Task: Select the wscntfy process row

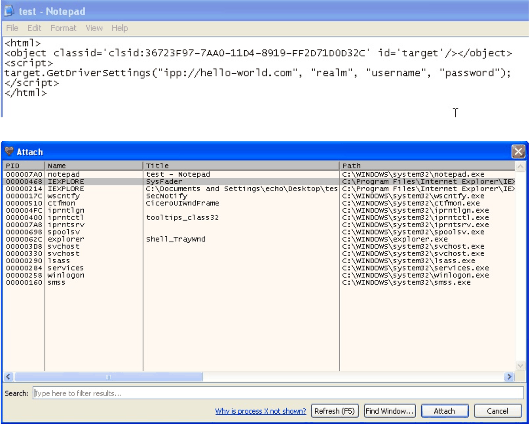Action: click(x=259, y=196)
